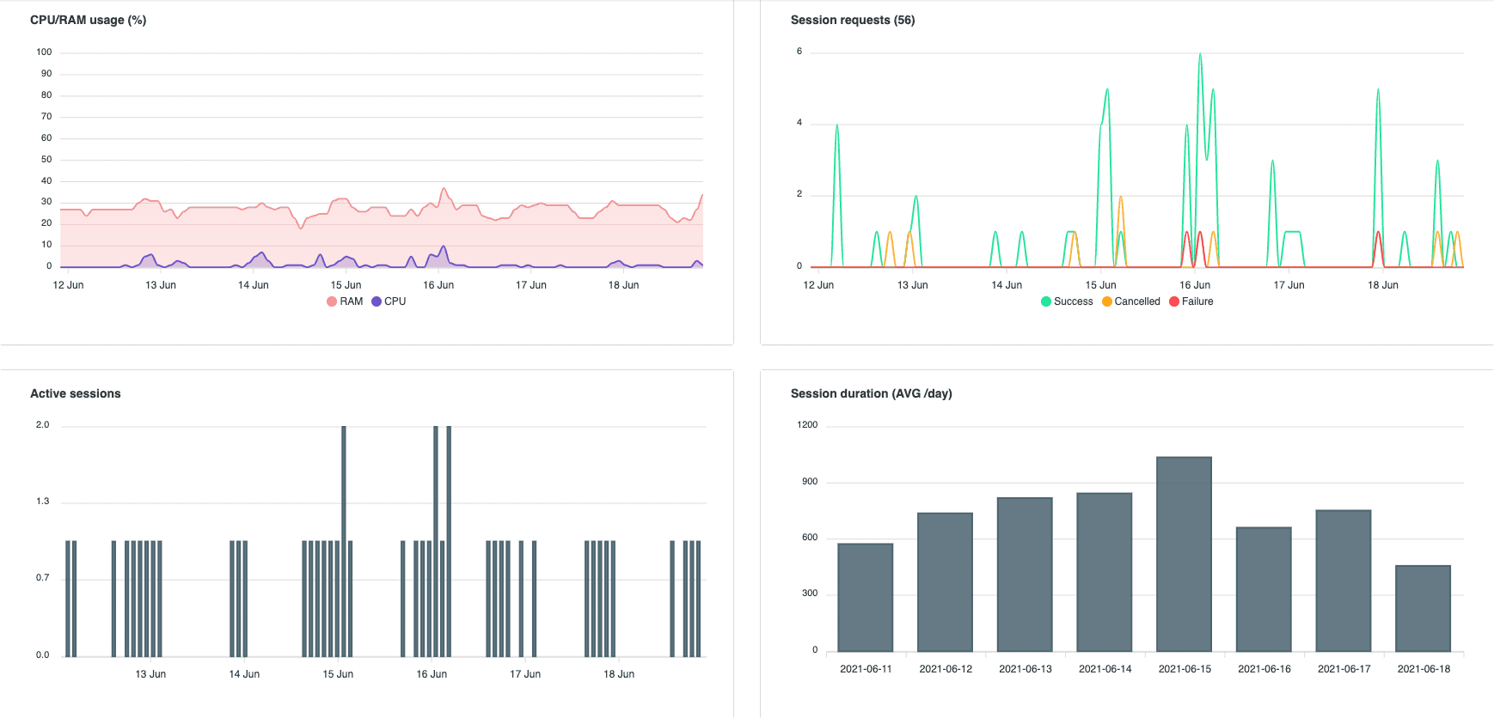1494x718 pixels.
Task: Click the 12 Jun label in Session requests chart
Action: [818, 285]
